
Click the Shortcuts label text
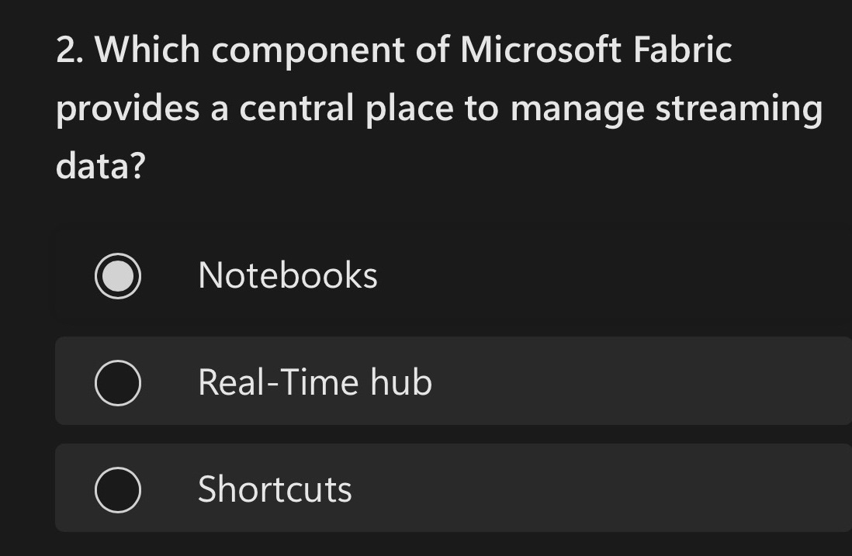[274, 489]
